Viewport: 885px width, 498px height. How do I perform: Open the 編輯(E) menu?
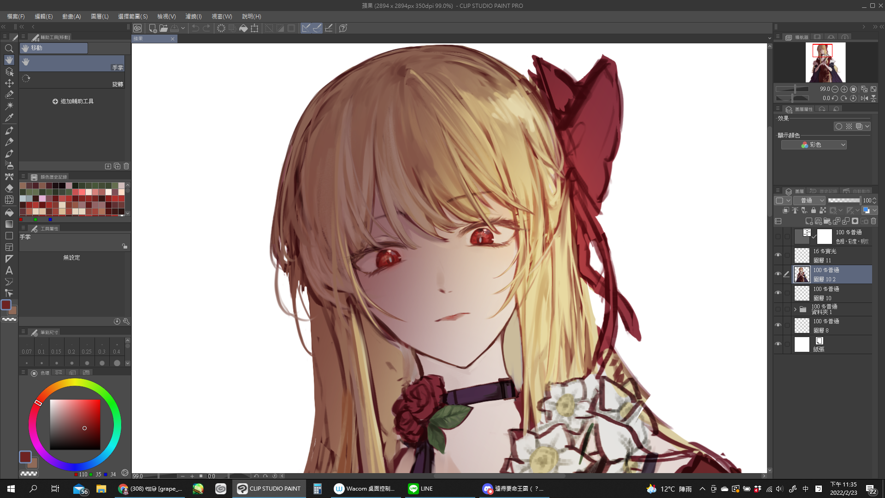click(44, 16)
